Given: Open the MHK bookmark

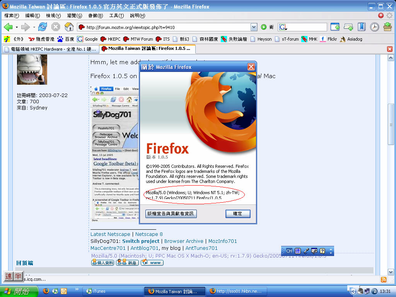Looking at the screenshot, I should 309,39.
